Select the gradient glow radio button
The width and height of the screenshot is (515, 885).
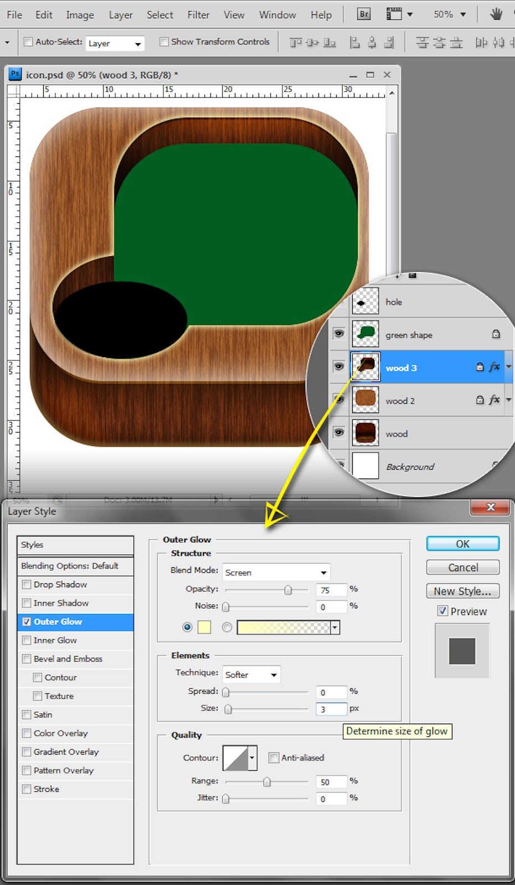[227, 627]
